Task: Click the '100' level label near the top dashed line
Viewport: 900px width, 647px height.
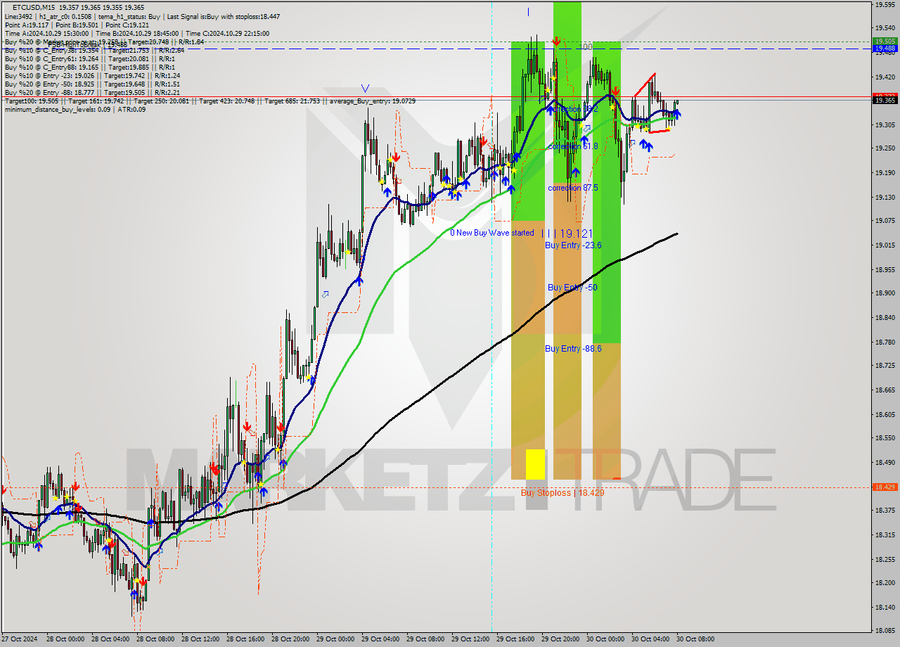Action: 585,47
